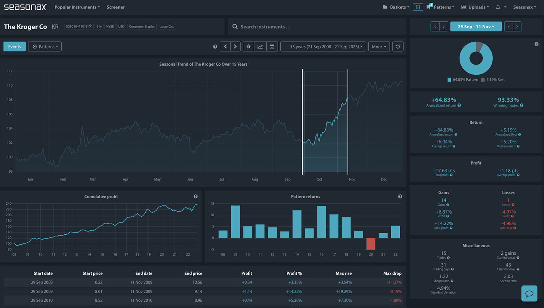Click help icon beside Cumulative profit

[x=195, y=197]
